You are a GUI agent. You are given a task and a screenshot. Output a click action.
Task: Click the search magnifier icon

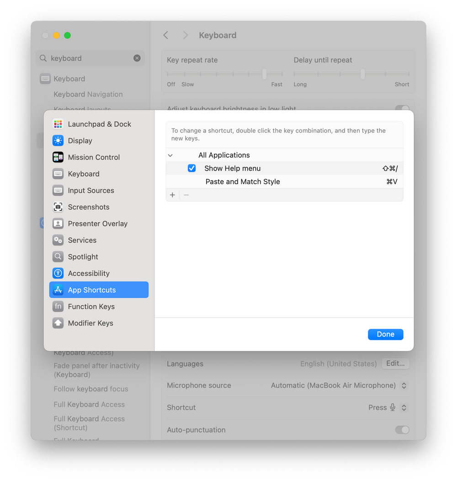pos(43,58)
